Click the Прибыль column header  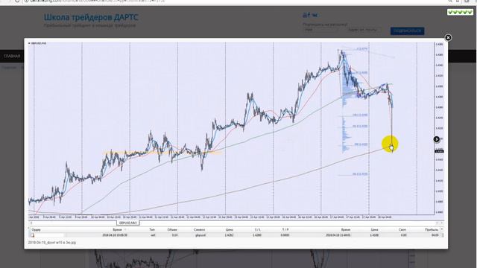pyautogui.click(x=432, y=230)
